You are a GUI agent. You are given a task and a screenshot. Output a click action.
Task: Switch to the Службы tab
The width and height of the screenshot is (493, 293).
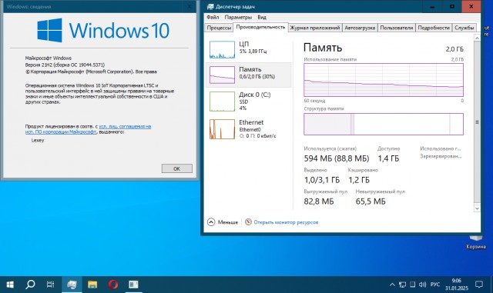point(464,28)
